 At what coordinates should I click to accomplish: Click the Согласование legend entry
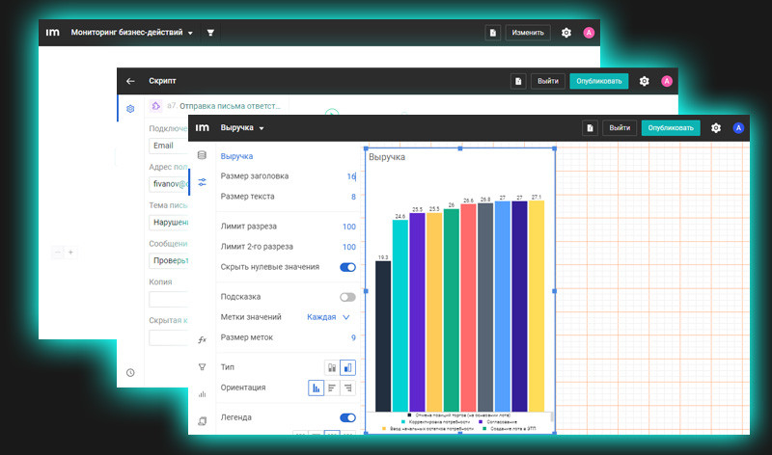point(498,422)
